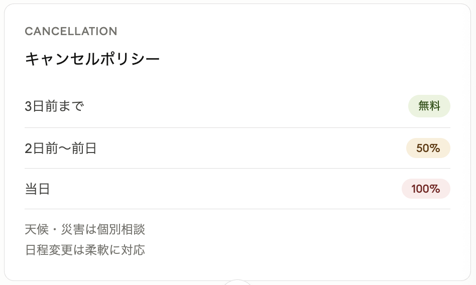Click the CANCELLATION section label
The width and height of the screenshot is (476, 285).
coord(71,31)
